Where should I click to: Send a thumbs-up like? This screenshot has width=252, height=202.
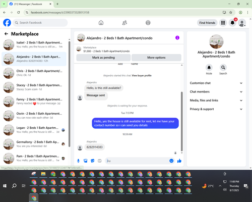(179, 161)
